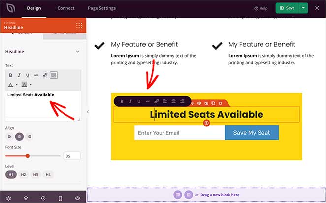Viewport: 326px width, 203px height.
Task: Delete the headline block via its trash icon
Action: coord(221,103)
